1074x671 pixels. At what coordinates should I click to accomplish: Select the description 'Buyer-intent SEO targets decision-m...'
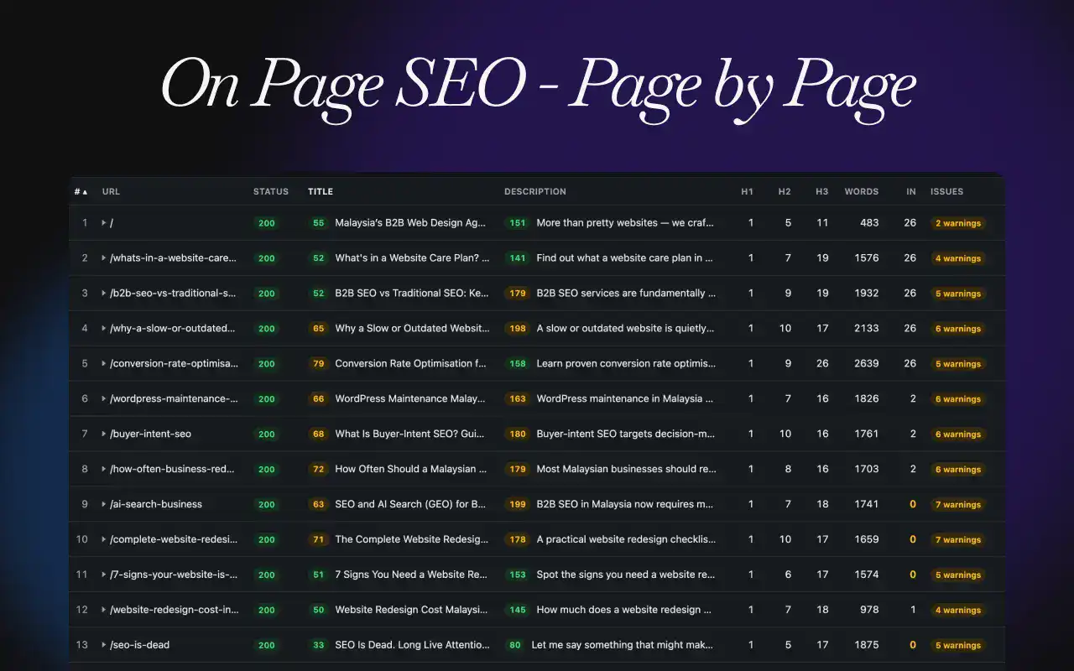pyautogui.click(x=626, y=434)
